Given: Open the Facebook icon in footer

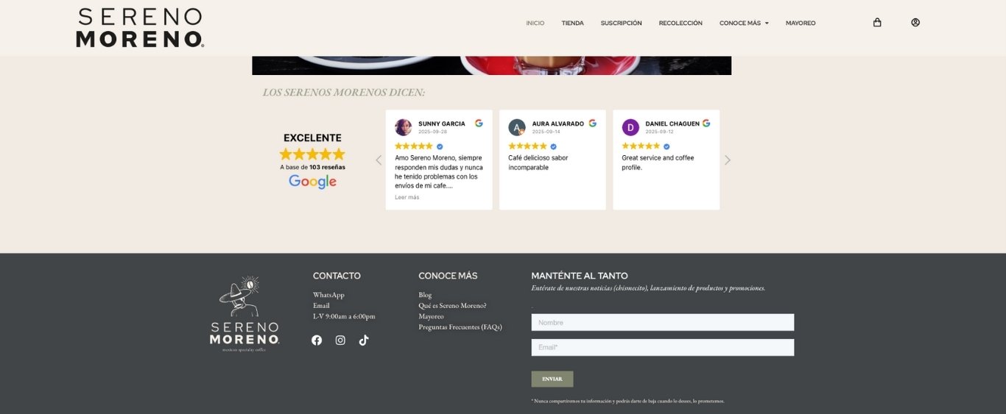Looking at the screenshot, I should [317, 340].
